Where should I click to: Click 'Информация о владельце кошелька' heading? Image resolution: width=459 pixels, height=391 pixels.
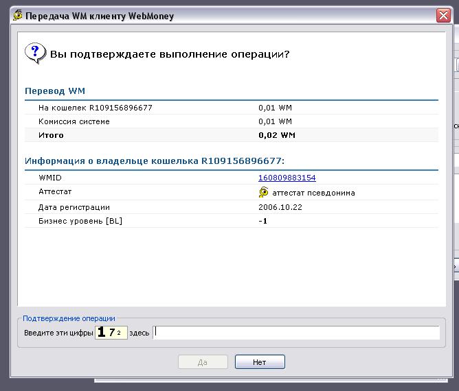click(155, 161)
